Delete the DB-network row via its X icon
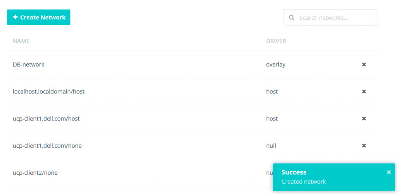 (x=364, y=65)
